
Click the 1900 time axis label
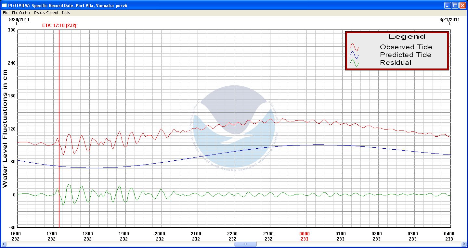(x=124, y=234)
